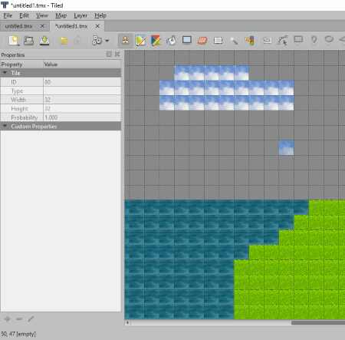Viewport: 345px width, 340px height.
Task: Select the Terrain Brush tool
Action: click(x=140, y=41)
